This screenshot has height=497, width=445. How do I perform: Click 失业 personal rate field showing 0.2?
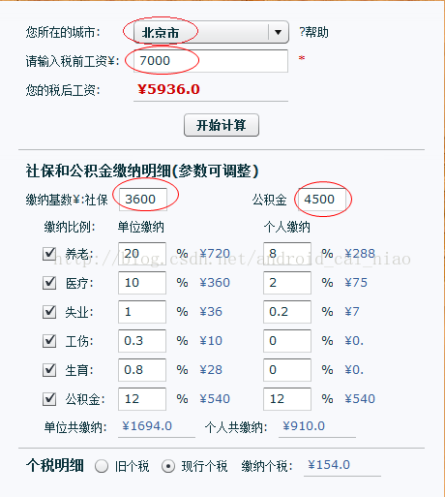(287, 312)
